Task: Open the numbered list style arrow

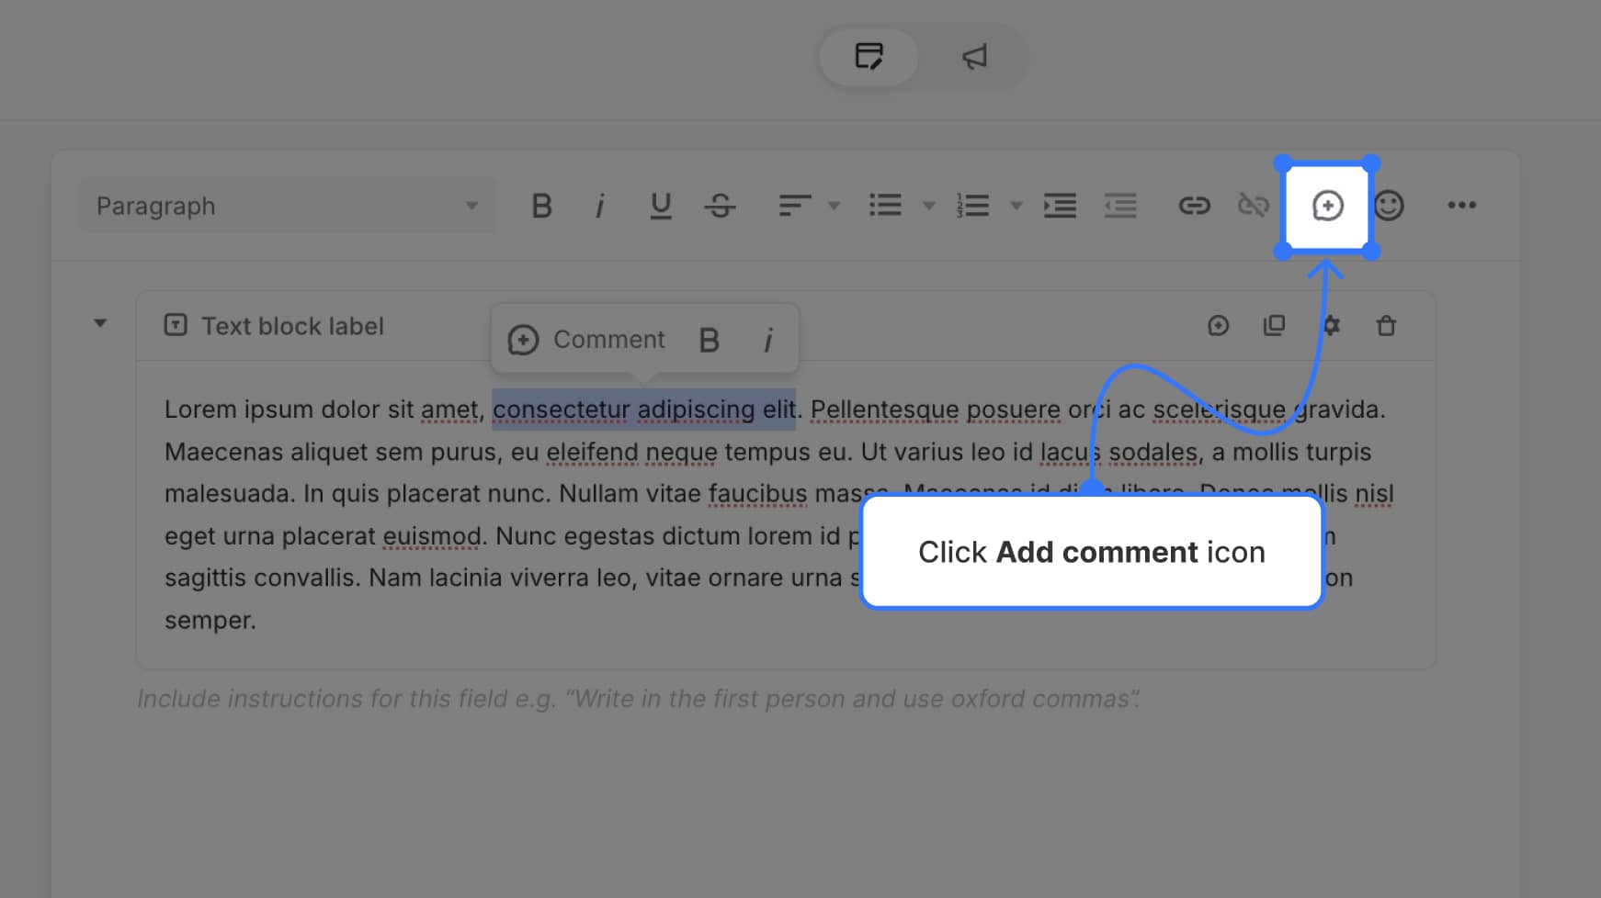Action: (x=1016, y=206)
